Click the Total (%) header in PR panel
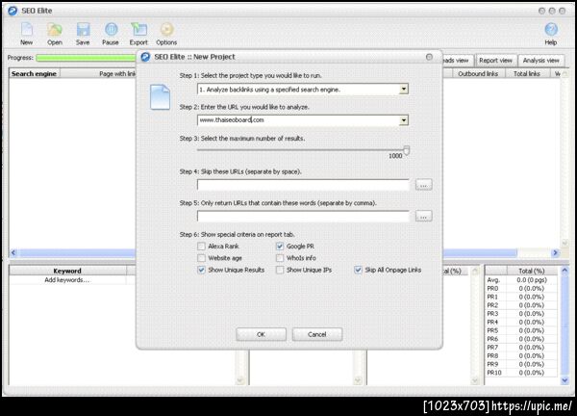Viewport: 577px width, 416px height. pos(532,271)
